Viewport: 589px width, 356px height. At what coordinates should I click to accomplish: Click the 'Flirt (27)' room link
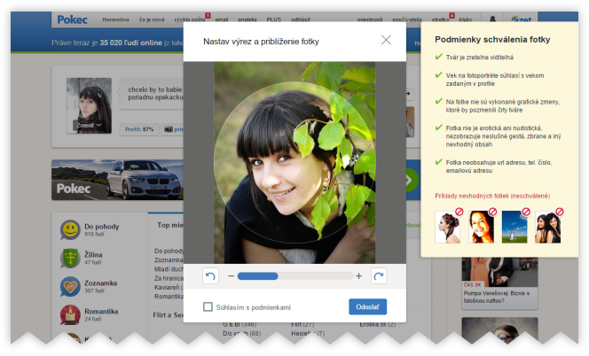(302, 324)
